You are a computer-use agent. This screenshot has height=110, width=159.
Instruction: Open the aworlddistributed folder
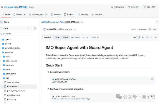tap(13, 48)
